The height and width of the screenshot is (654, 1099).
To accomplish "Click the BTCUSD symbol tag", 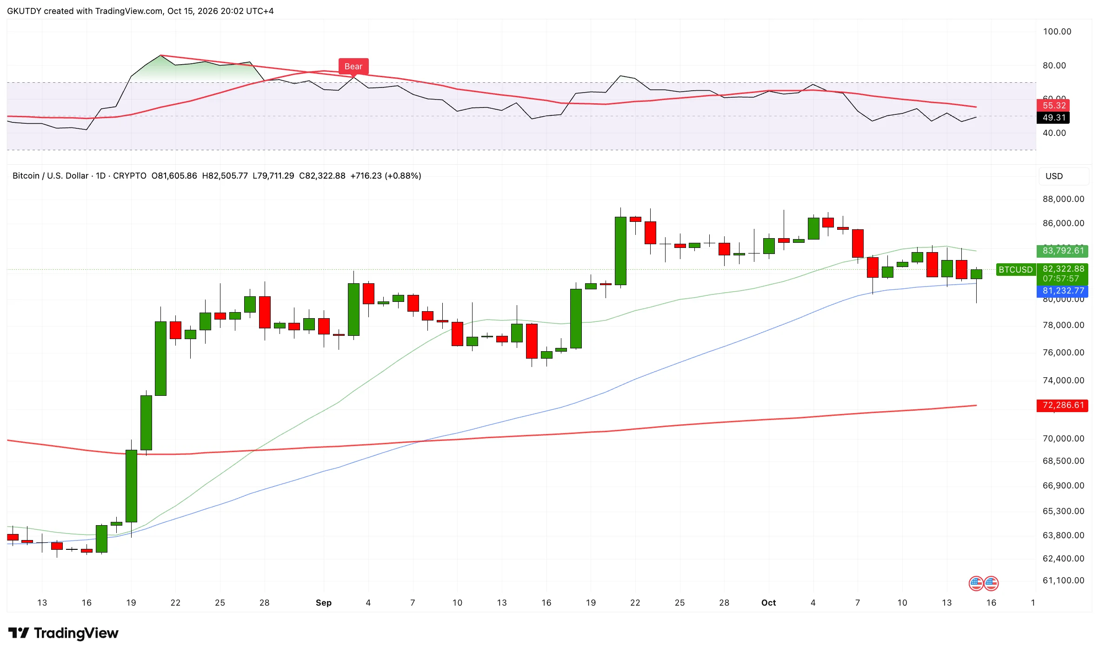I will tap(1015, 270).
